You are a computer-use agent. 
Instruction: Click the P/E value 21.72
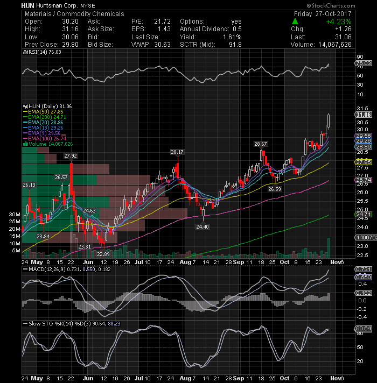click(162, 22)
